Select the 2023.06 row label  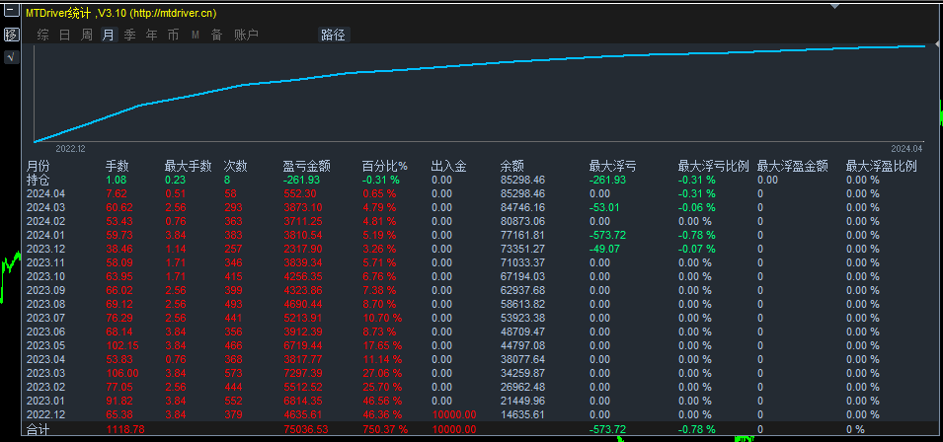[x=43, y=331]
